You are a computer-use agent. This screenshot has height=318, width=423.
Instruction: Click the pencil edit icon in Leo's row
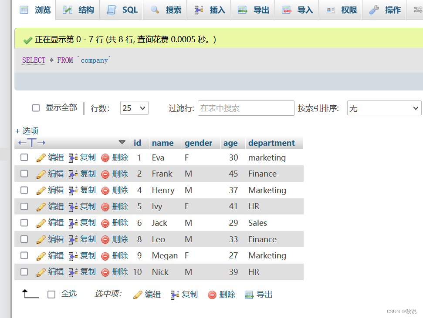41,240
